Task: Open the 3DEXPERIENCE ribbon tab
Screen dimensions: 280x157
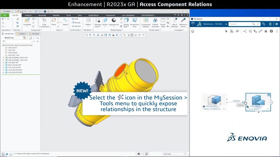Action: click(148, 15)
